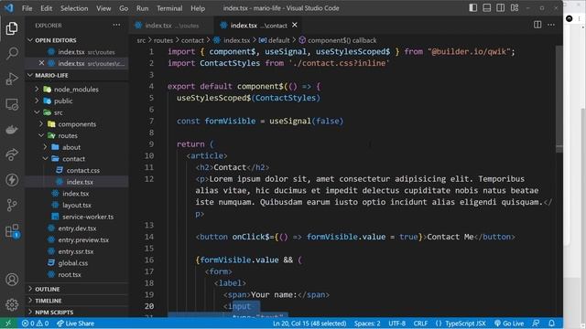Click the remote window indicator in status bar
This screenshot has width=586, height=329.
pos(8,324)
